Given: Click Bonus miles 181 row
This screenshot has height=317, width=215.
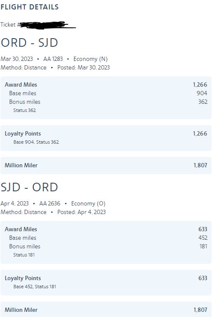Looking at the screenshot, I should [108, 246].
